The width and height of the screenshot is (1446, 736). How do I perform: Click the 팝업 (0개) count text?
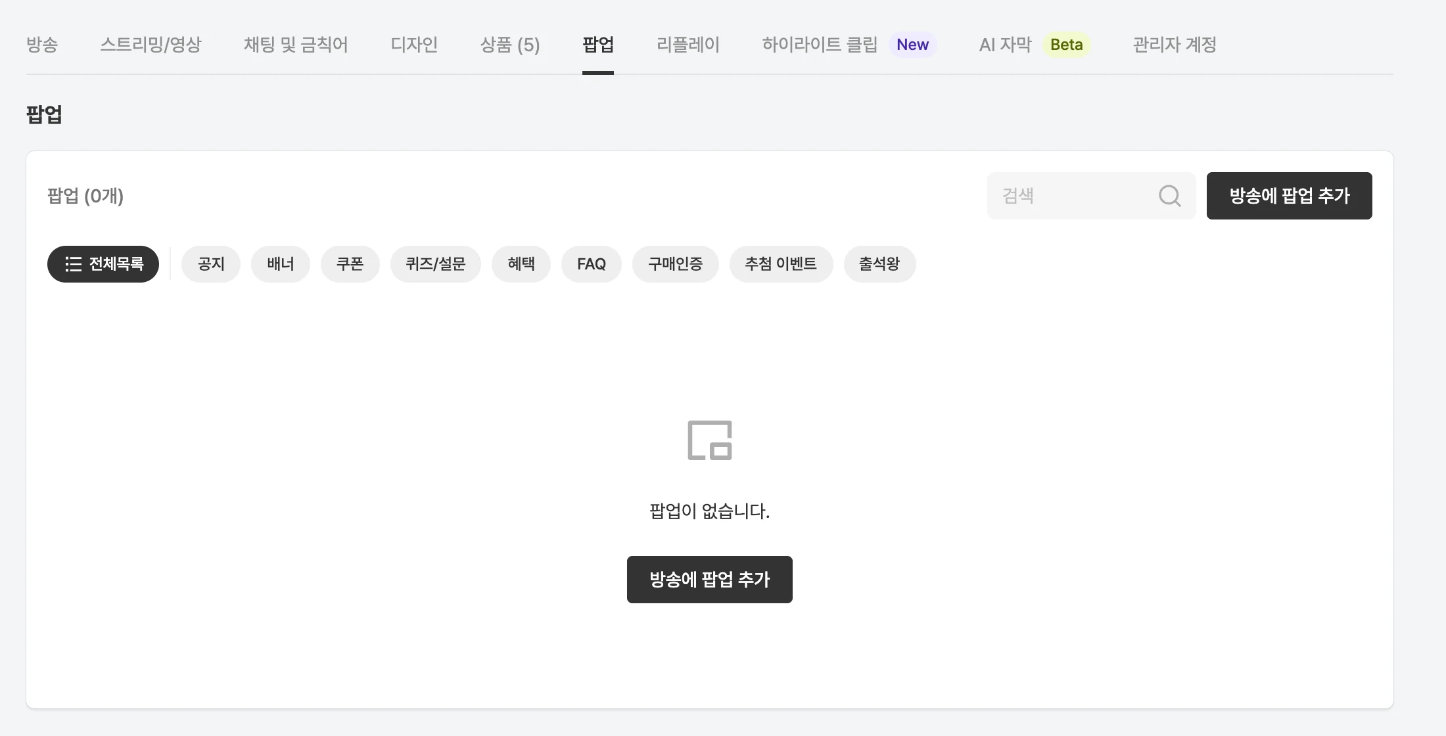85,196
